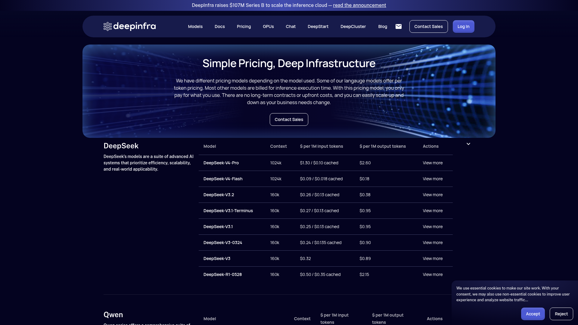Image resolution: width=578 pixels, height=325 pixels.
Task: Open the mail envelope icon
Action: [399, 26]
